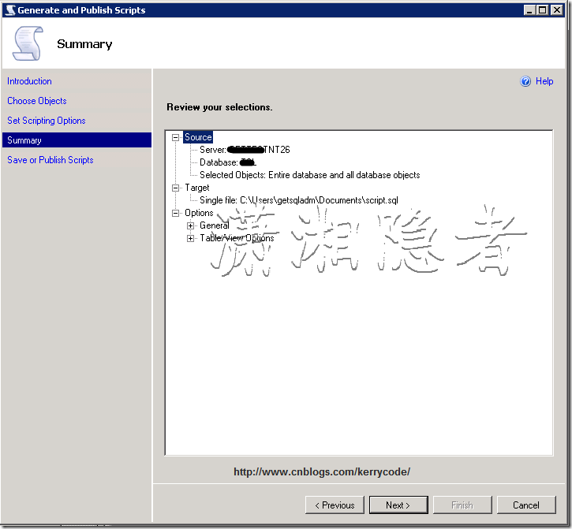Go to the Introduction step
572x529 pixels.
pyautogui.click(x=29, y=81)
